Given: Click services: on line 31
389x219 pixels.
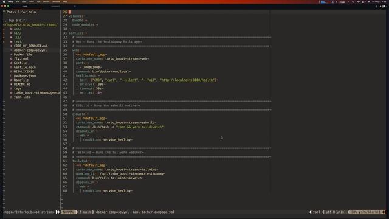Looking at the screenshot, I should pyautogui.click(x=77, y=33).
